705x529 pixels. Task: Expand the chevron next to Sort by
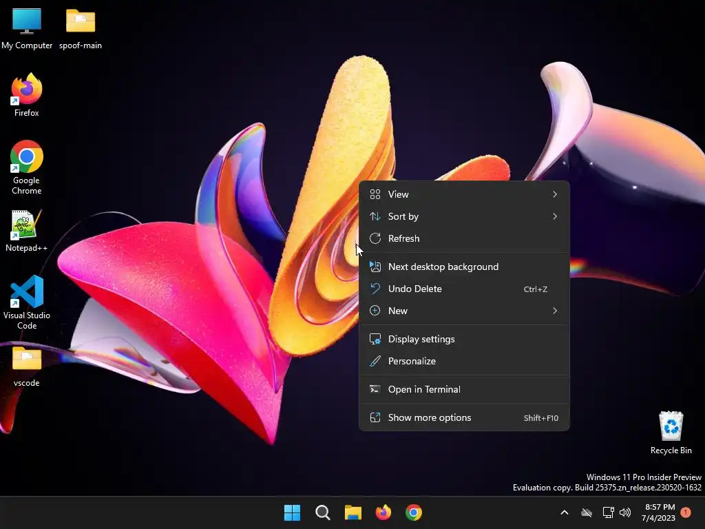pos(555,216)
